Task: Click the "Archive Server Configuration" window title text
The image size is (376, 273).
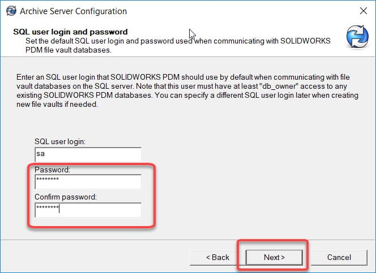Action: (73, 11)
